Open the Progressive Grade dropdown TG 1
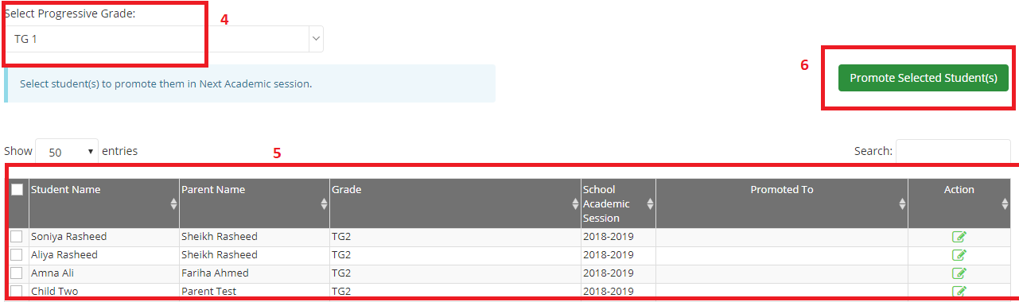Image resolution: width=1019 pixels, height=302 pixels. [164, 39]
